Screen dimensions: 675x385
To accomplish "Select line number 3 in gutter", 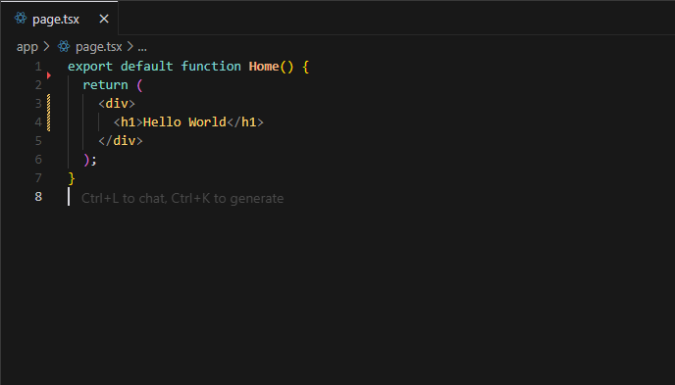I will pos(38,104).
